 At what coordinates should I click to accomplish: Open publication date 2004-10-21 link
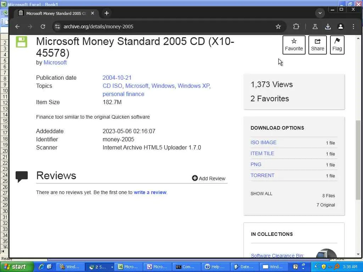click(117, 78)
